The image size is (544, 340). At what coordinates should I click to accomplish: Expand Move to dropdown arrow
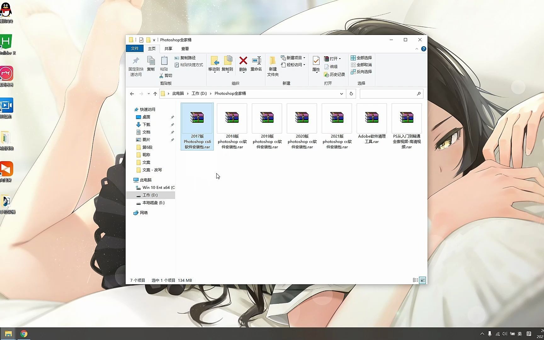pos(214,73)
